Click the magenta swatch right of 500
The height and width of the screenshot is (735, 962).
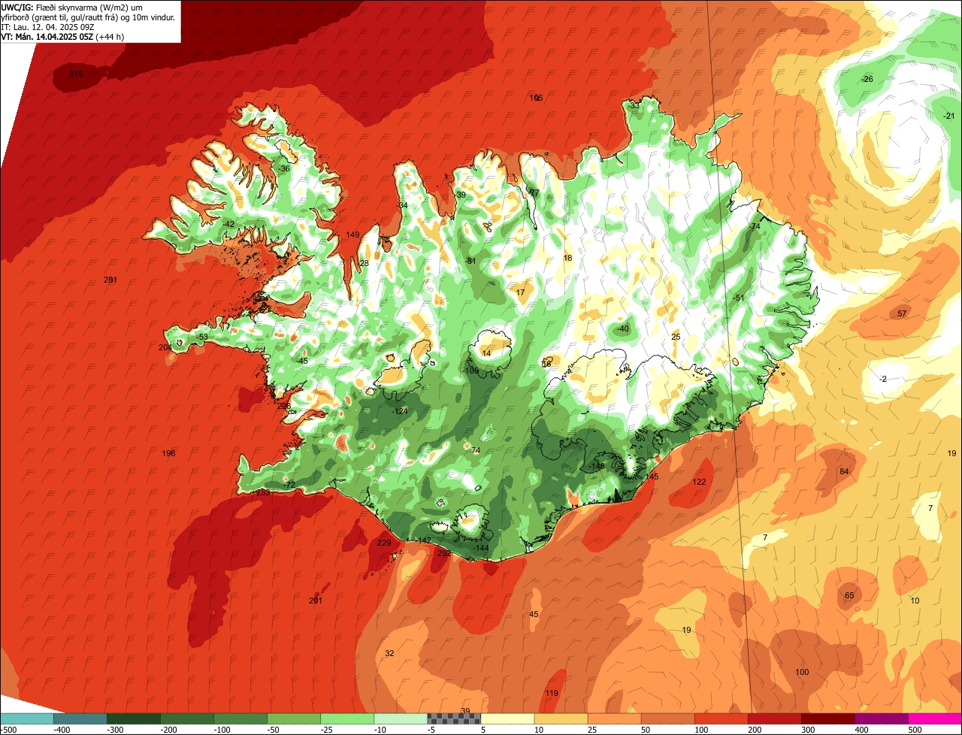pyautogui.click(x=935, y=719)
